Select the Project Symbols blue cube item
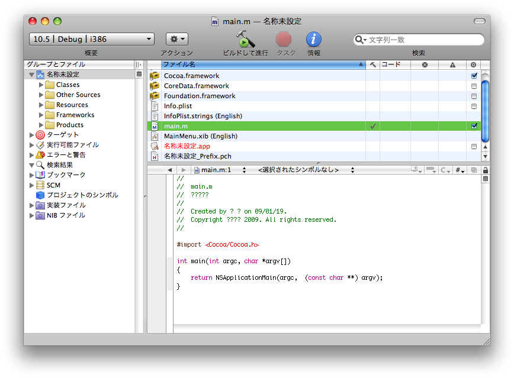 coord(82,195)
